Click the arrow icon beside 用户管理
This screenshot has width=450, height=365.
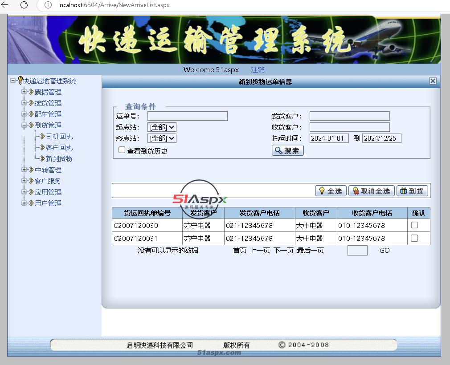coord(32,203)
